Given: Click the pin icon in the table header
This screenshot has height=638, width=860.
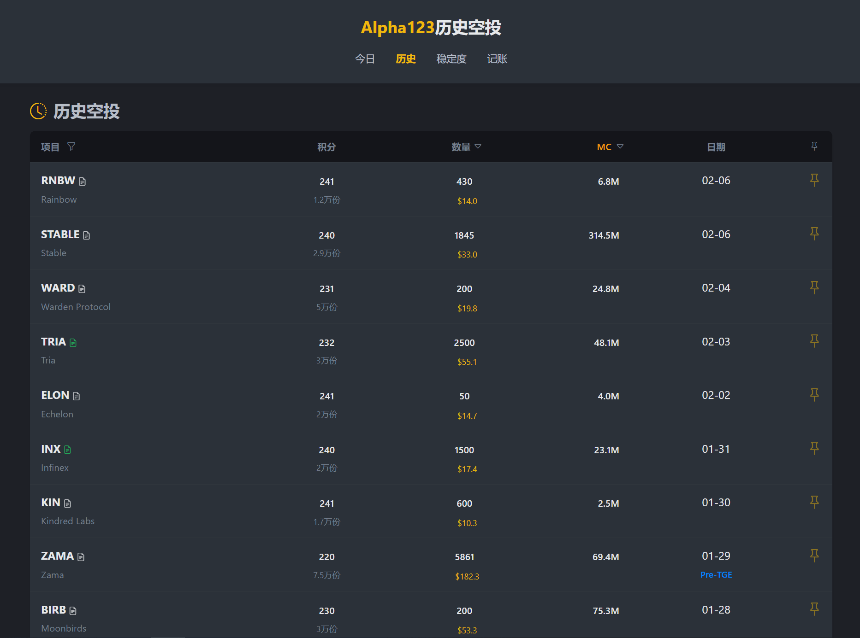Looking at the screenshot, I should coord(814,146).
